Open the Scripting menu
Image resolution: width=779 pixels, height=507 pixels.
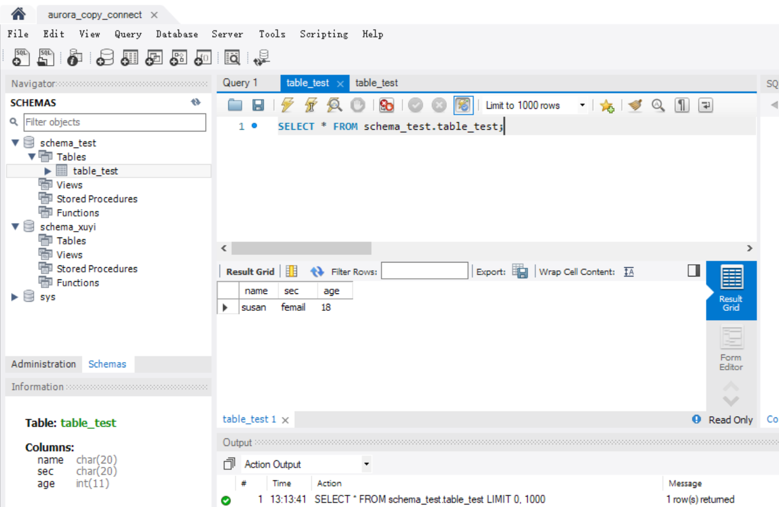[324, 34]
